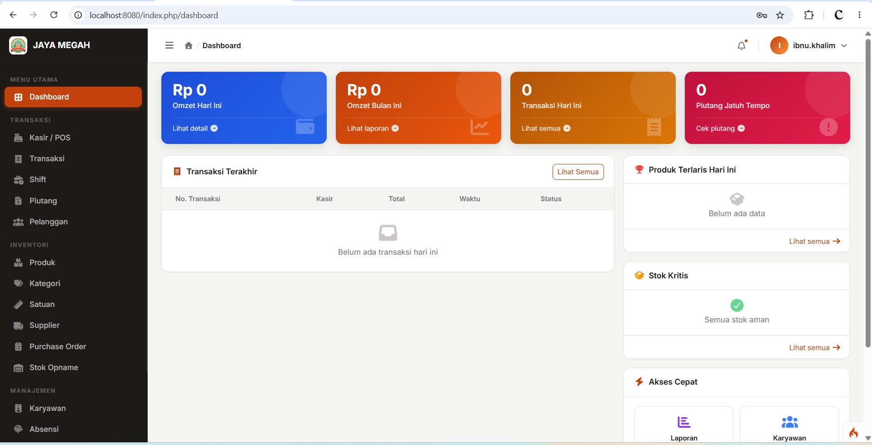Screen dimensions: 872x445
Task: Go to Transaksi menu
Action: click(x=73, y=158)
